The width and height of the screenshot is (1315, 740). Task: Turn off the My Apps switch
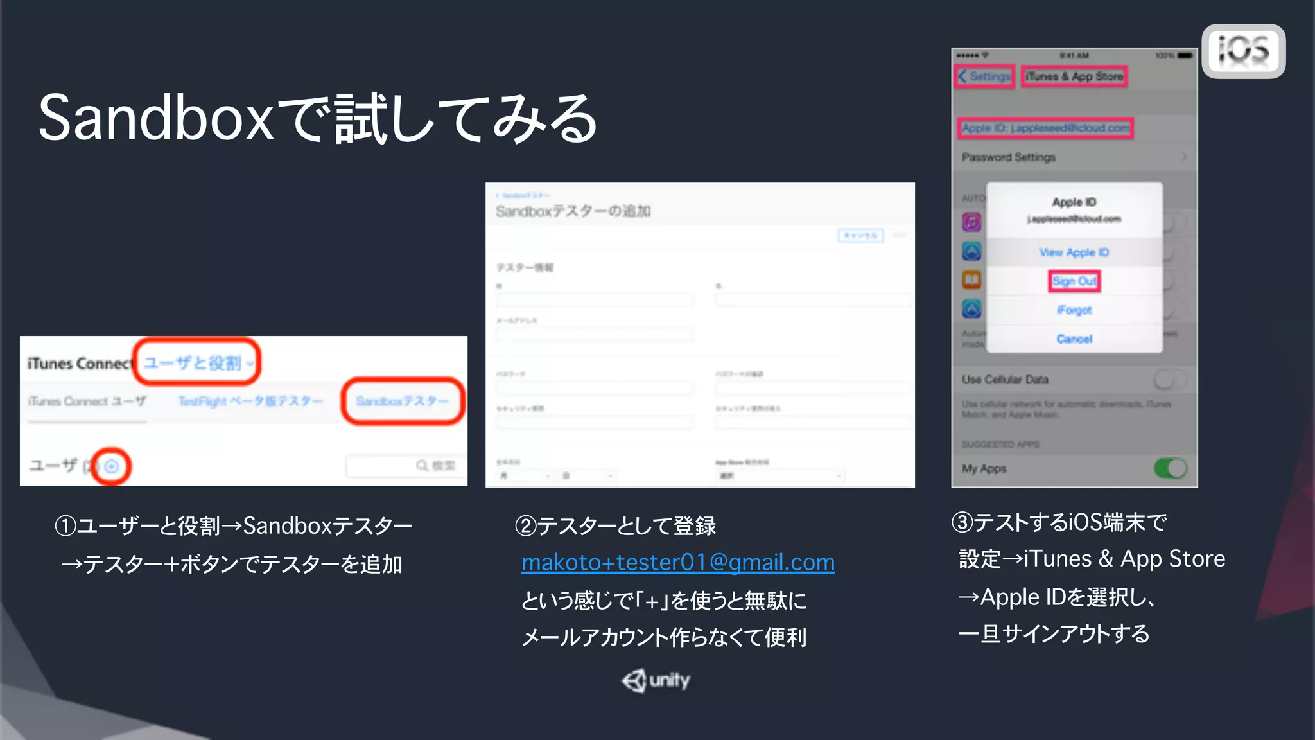(x=1170, y=468)
